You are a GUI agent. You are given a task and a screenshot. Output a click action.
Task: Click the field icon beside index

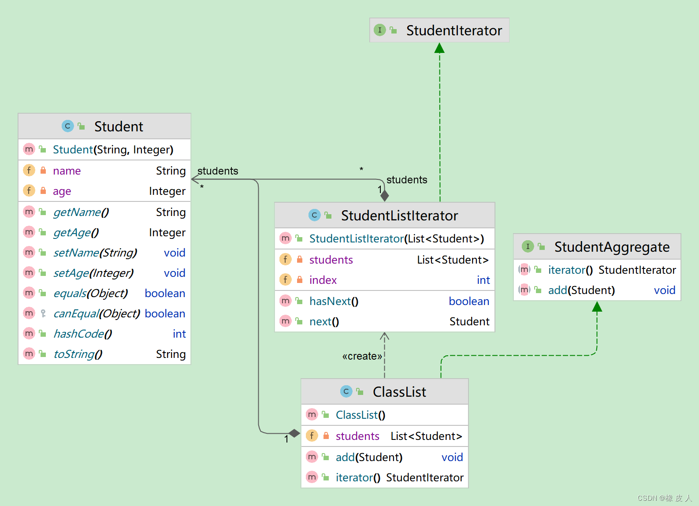click(x=286, y=280)
